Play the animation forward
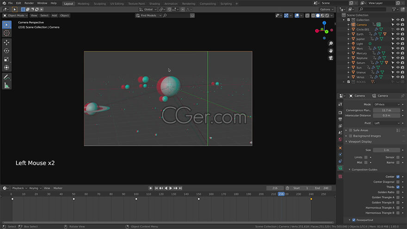The image size is (407, 229). [171, 188]
